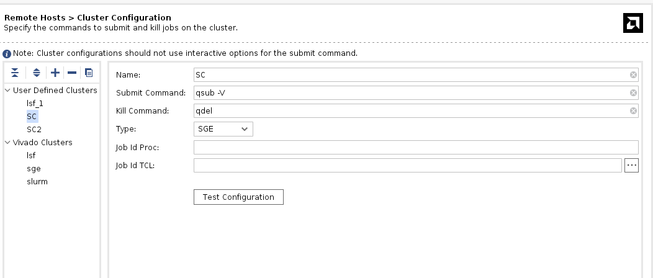
Task: Select the slurm Vivado cluster
Action: click(x=37, y=182)
